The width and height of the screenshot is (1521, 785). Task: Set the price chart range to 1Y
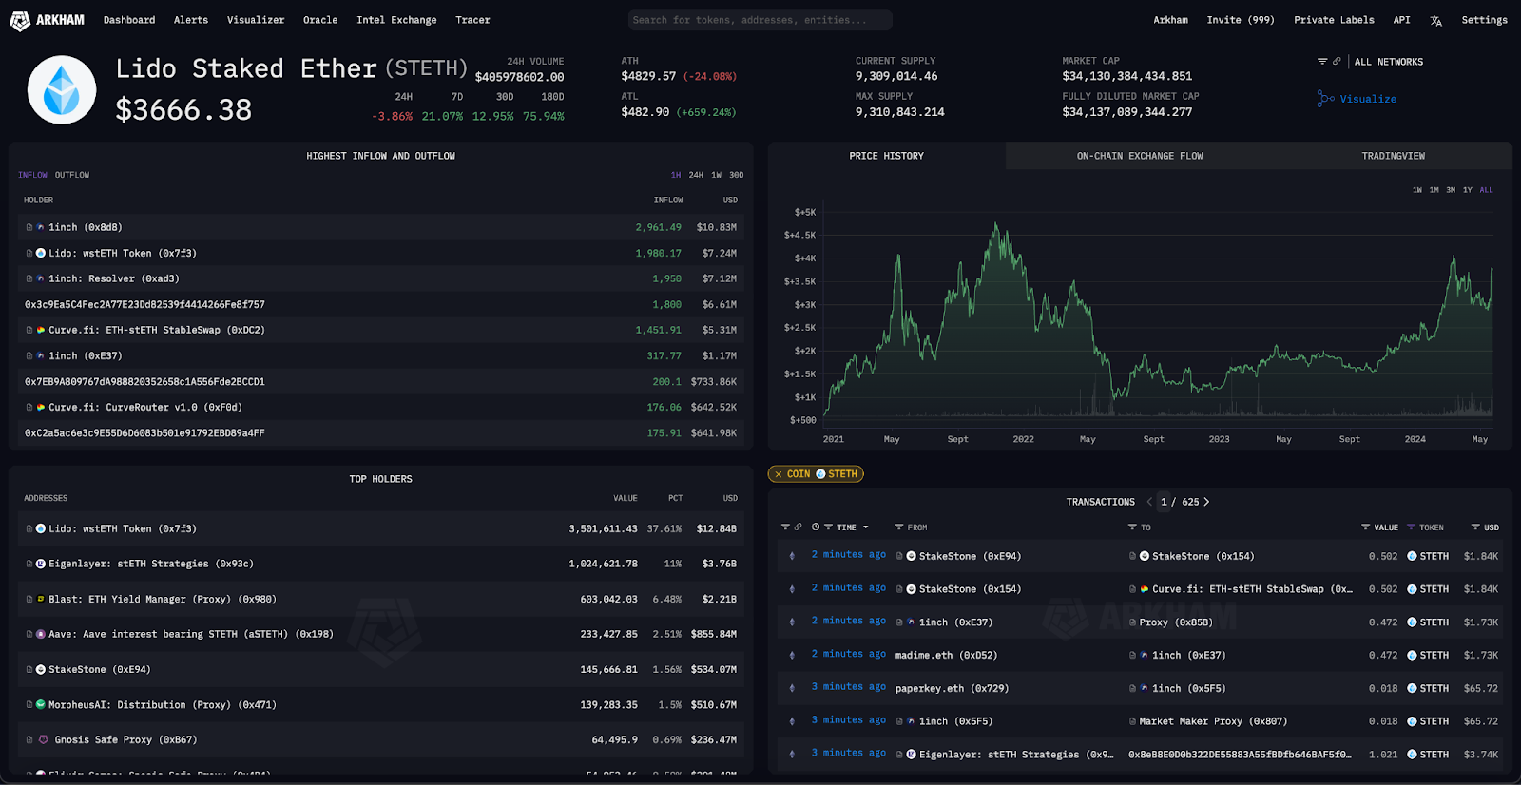(x=1468, y=190)
